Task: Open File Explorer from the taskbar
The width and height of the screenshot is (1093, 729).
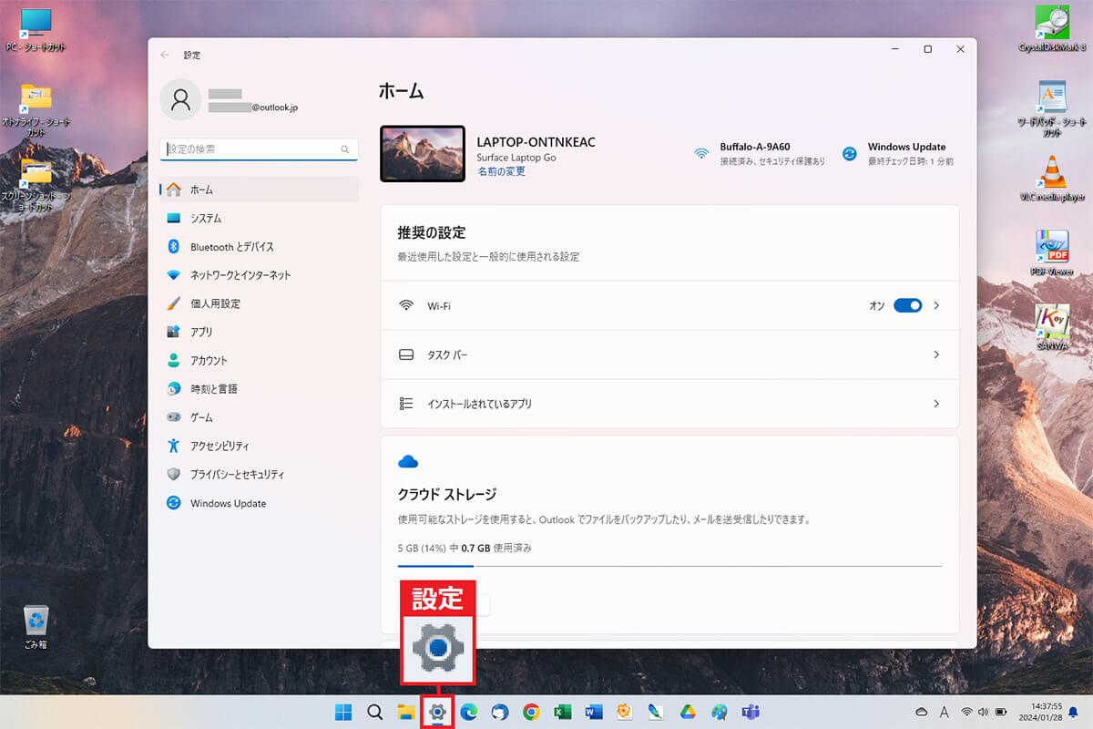Action: pyautogui.click(x=406, y=712)
